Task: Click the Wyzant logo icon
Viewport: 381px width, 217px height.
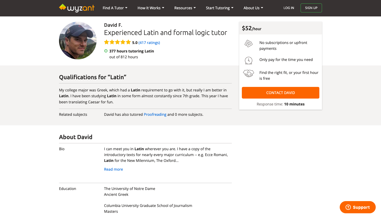Action: [x=63, y=7]
